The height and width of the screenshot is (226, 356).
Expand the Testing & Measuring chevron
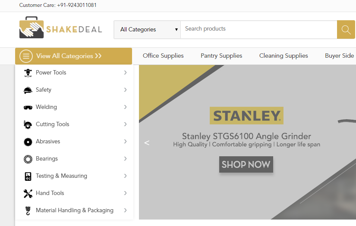(125, 176)
